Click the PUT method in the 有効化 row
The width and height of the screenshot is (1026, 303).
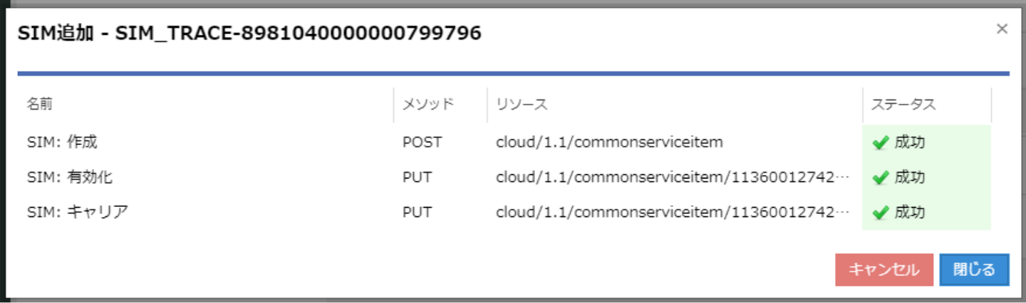pos(417,177)
